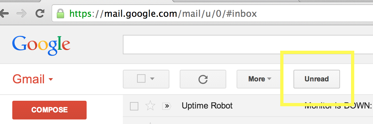
Task: Click the Unread button
Action: [317, 79]
